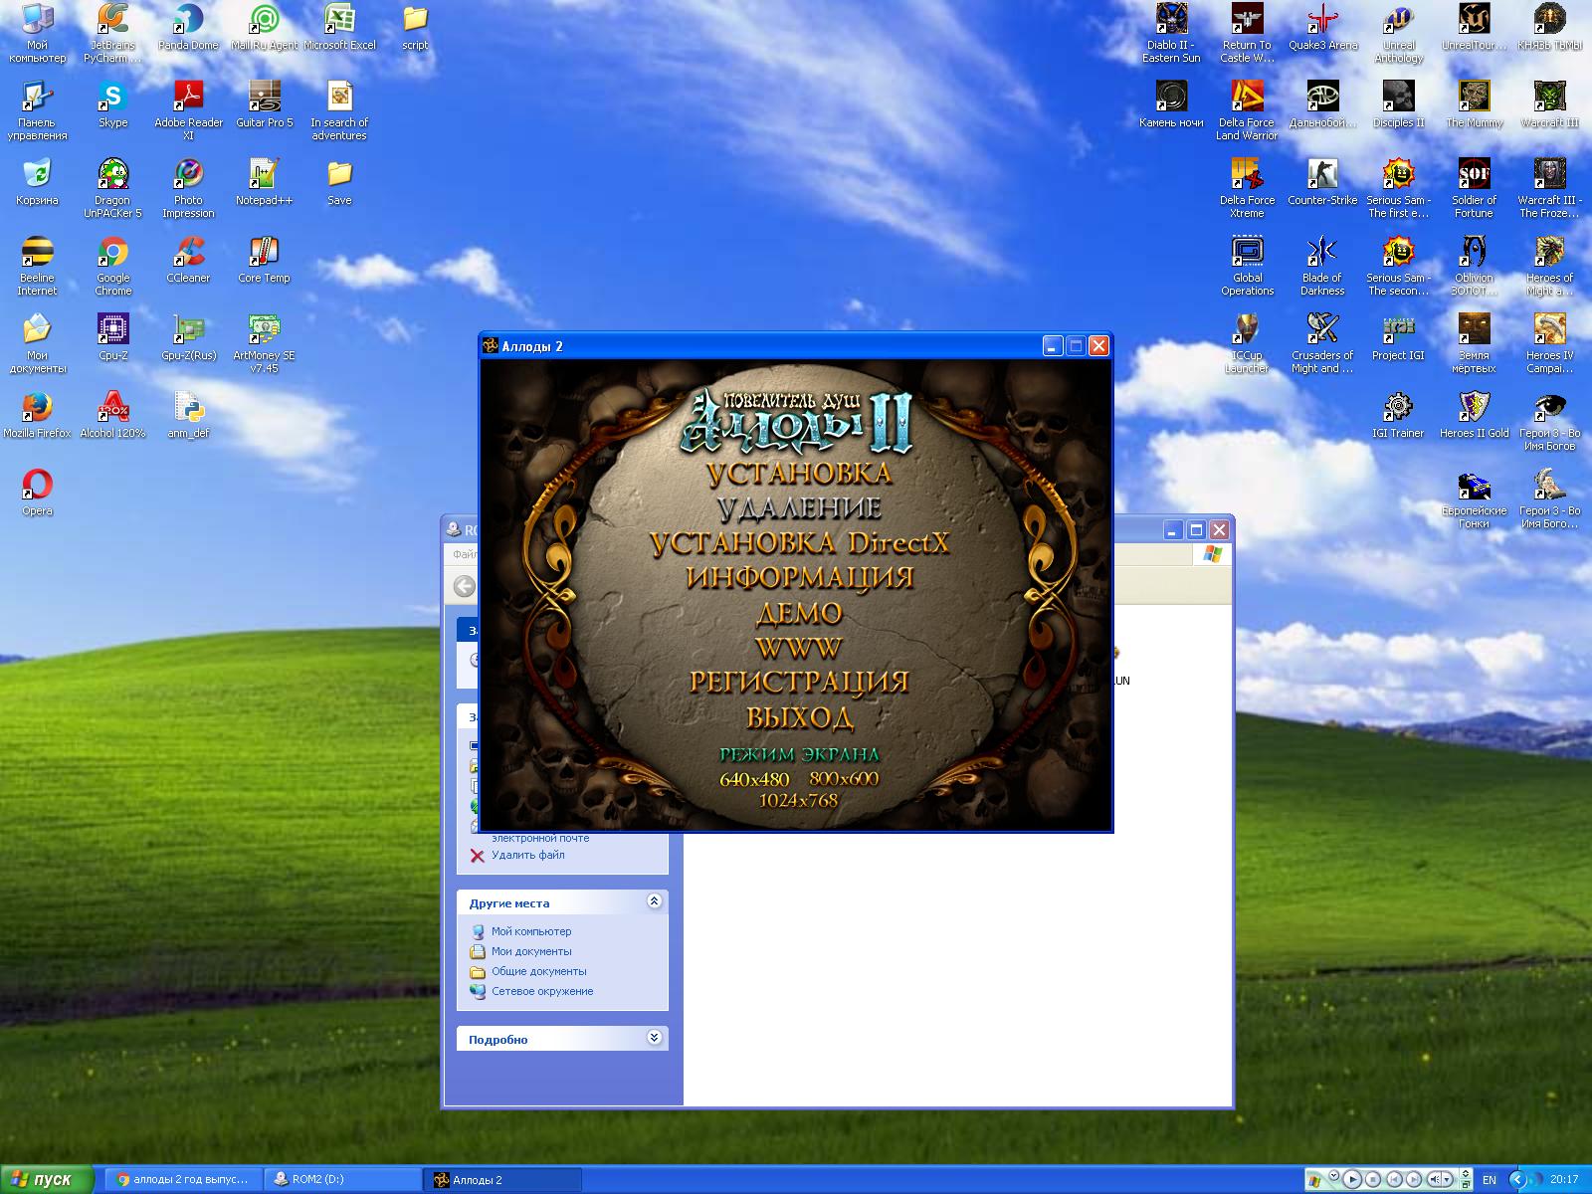This screenshot has width=1592, height=1194.
Task: Collapse the Другие места panel
Action: click(654, 901)
